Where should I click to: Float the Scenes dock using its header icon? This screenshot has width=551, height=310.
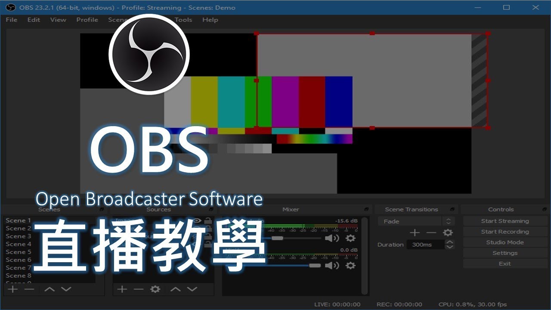click(x=102, y=209)
